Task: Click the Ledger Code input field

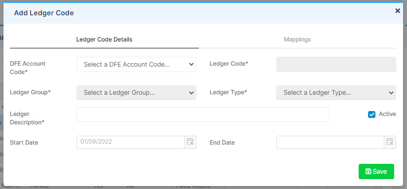Action: [x=336, y=64]
